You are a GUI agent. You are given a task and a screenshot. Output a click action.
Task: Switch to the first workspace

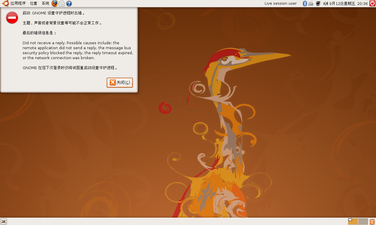click(353, 221)
